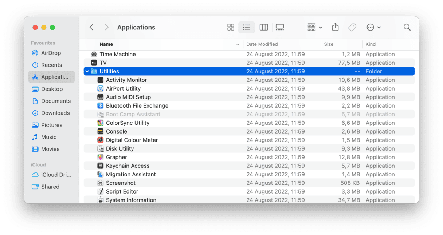Sort files by Size column header
Viewport: 443px width, 235px height.
[x=329, y=44]
